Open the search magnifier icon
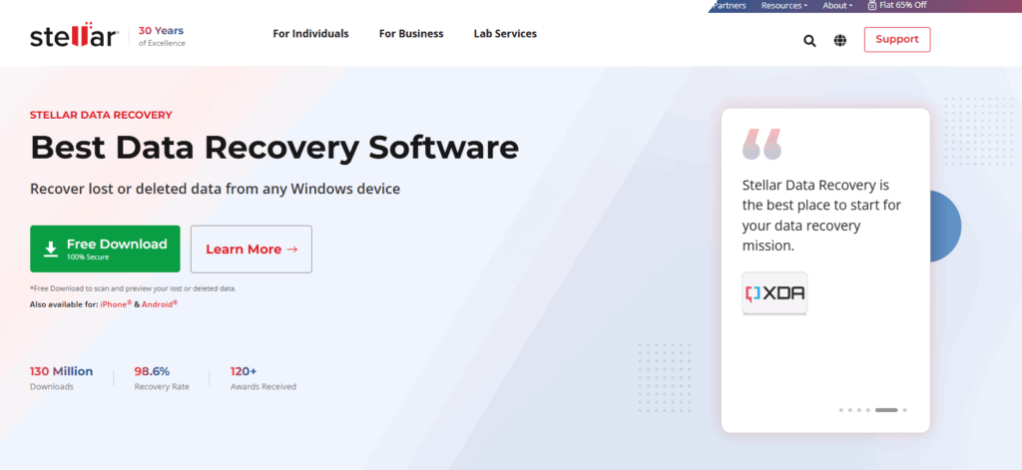The width and height of the screenshot is (1022, 470). (x=809, y=41)
